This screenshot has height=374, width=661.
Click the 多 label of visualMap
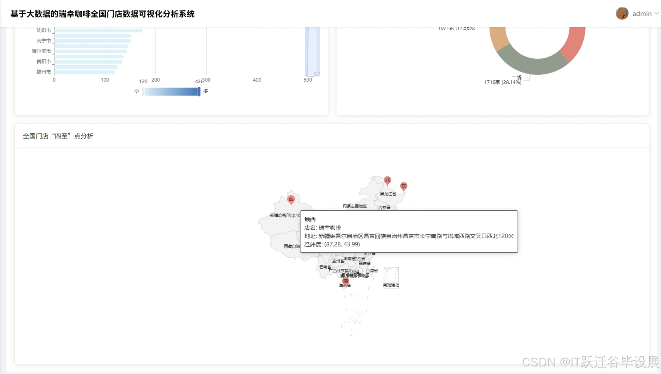pyautogui.click(x=206, y=91)
